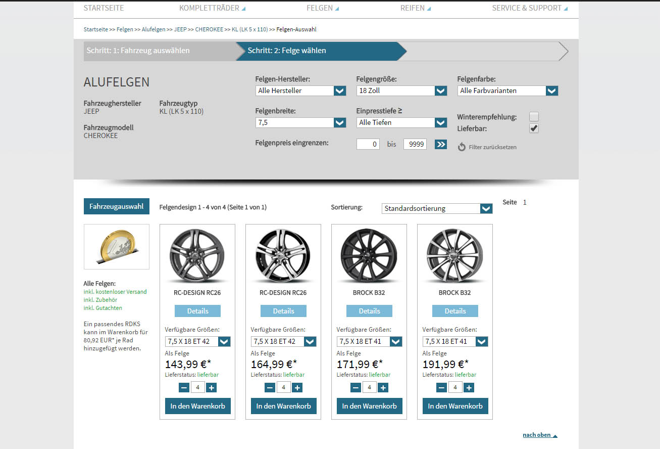
Task: Uncheck the Lieferbar checkbox
Action: click(534, 128)
